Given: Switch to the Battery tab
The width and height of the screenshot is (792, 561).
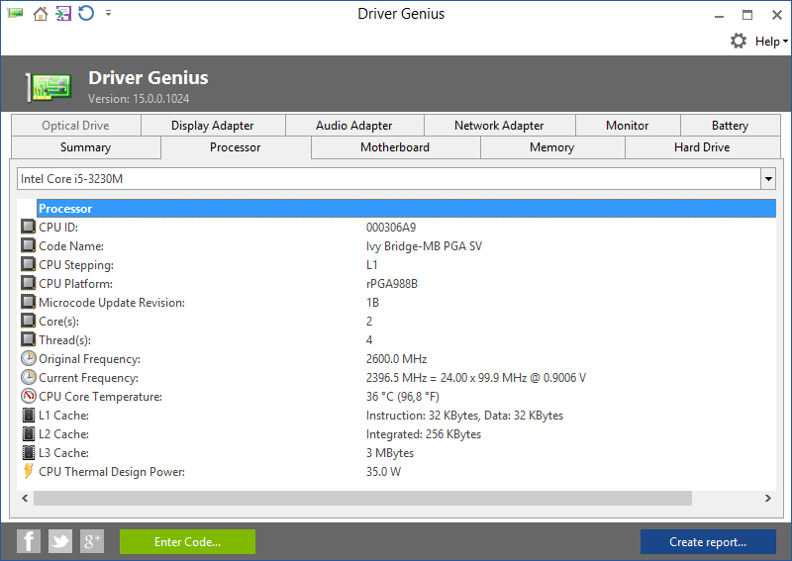Looking at the screenshot, I should point(730,126).
